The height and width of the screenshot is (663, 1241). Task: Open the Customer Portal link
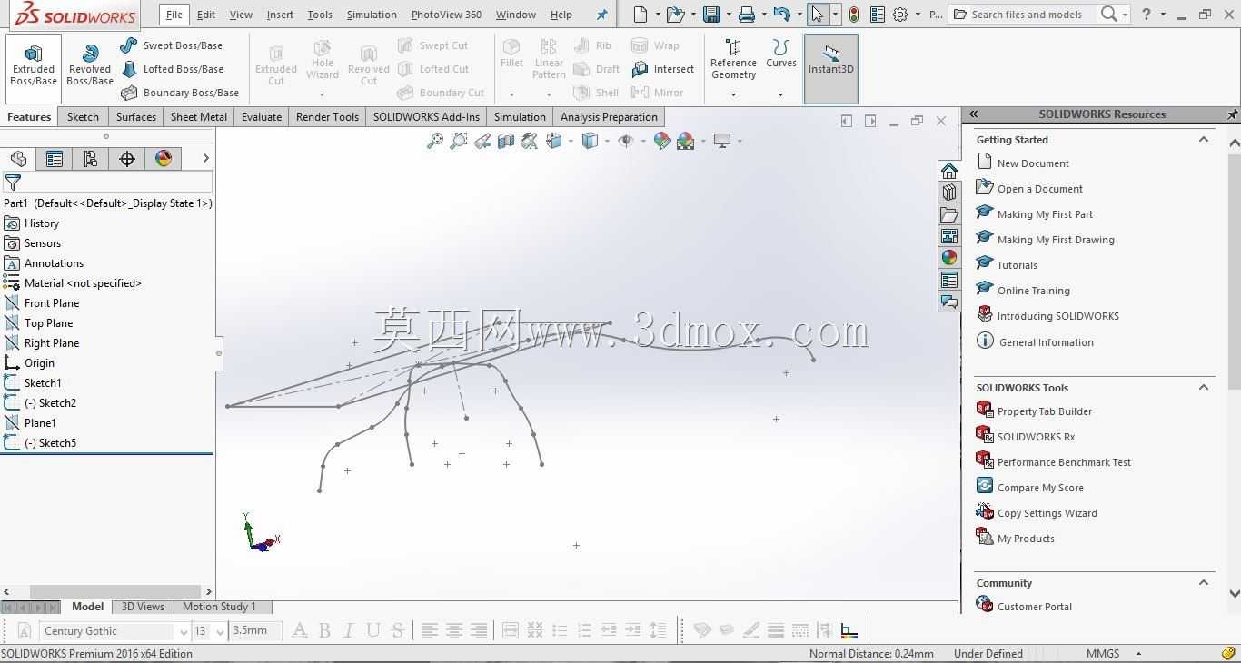click(1035, 607)
